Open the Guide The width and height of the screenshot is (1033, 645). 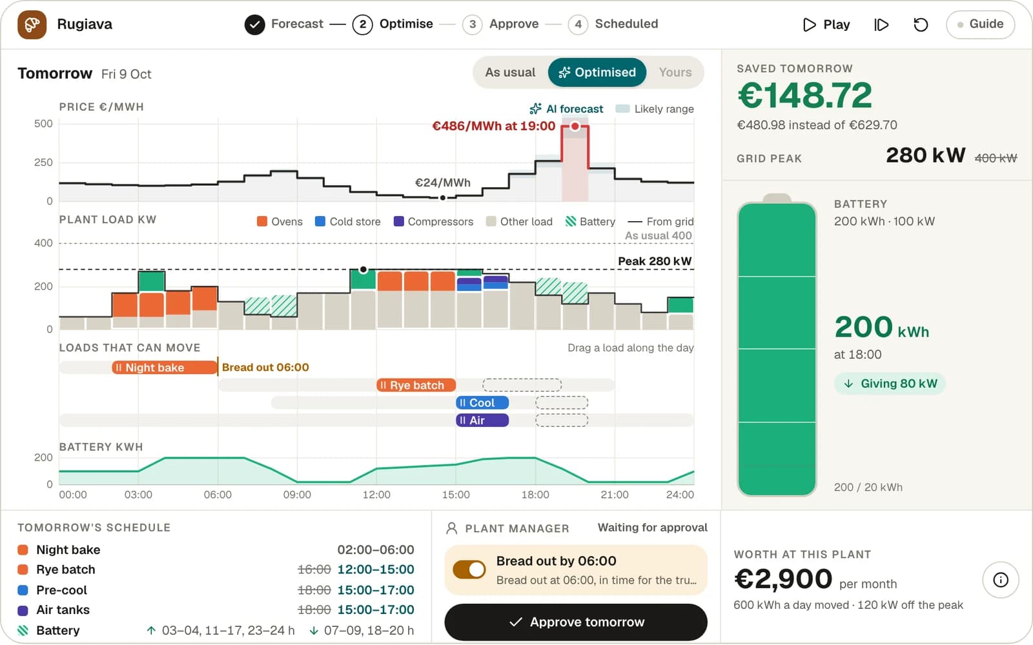coord(980,25)
